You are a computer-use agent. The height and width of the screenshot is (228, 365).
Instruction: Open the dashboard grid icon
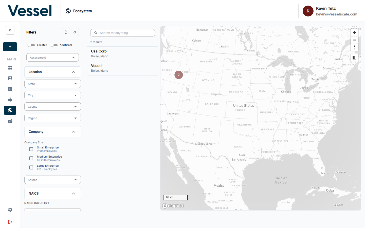click(10, 68)
